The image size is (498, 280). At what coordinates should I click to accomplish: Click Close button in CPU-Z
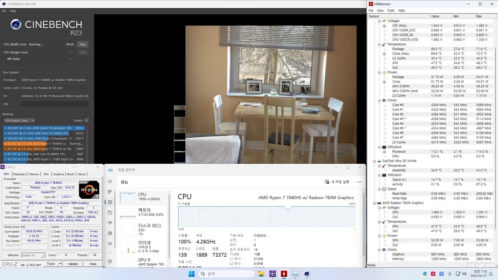click(93, 264)
